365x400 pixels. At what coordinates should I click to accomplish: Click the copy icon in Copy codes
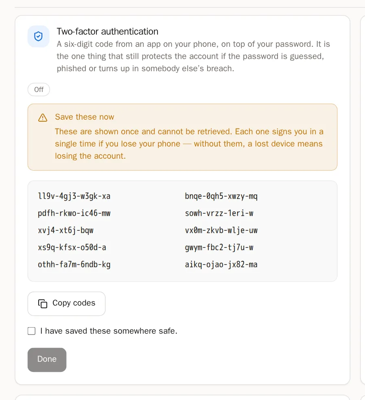click(x=43, y=304)
